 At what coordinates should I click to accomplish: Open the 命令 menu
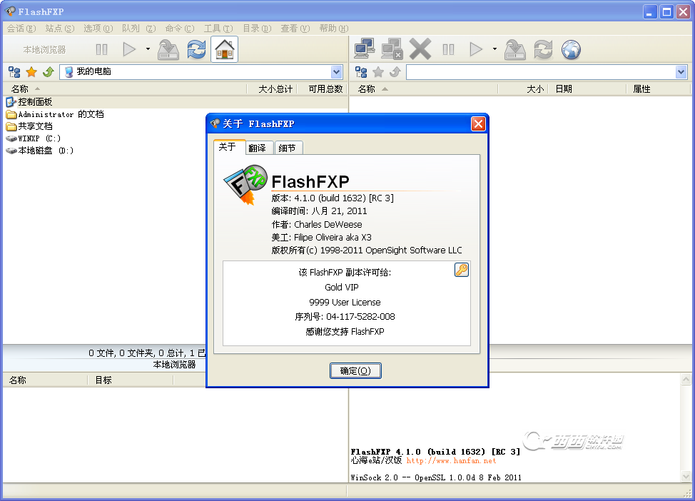(180, 29)
